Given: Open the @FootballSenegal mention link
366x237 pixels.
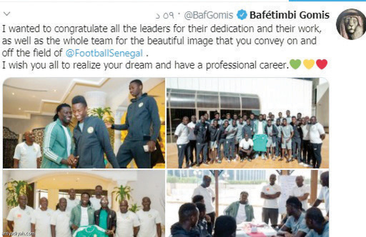Looking at the screenshot, I should pos(104,53).
